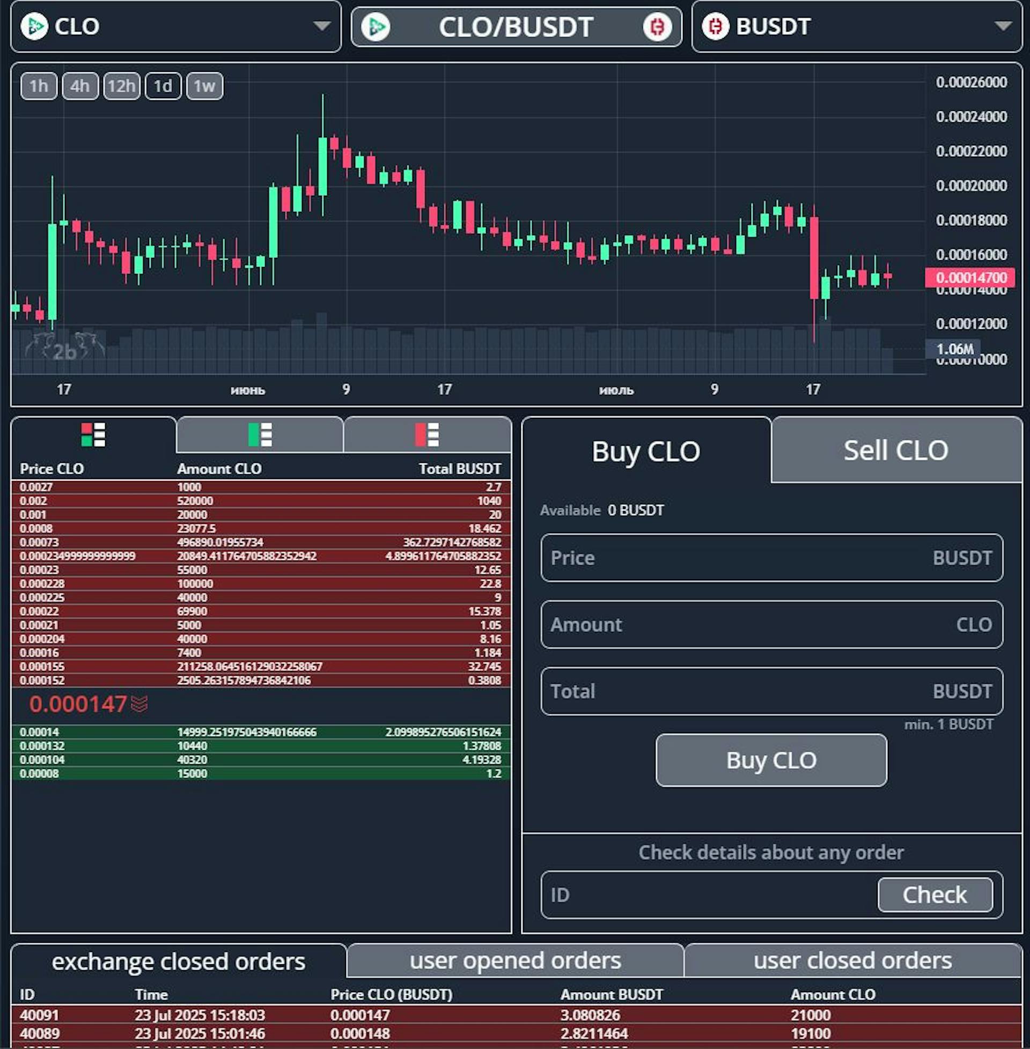Click the Amount CLO order book header
This screenshot has height=1049, width=1030.
(219, 468)
